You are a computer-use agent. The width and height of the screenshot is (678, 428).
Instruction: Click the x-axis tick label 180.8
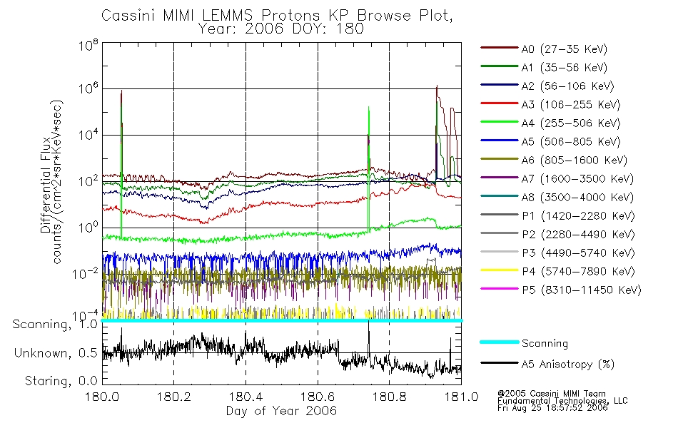click(x=389, y=397)
